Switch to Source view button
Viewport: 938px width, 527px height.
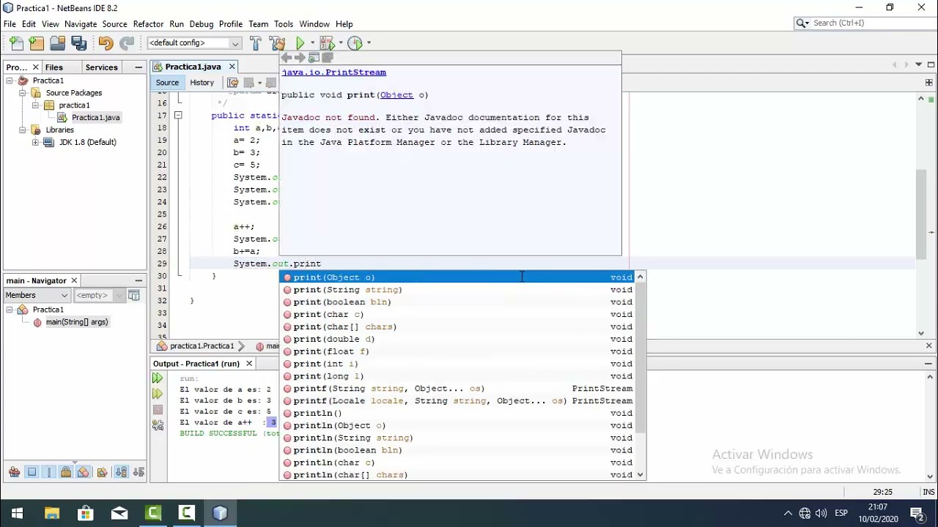click(x=167, y=83)
